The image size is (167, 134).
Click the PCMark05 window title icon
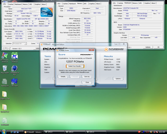[x=42, y=44]
